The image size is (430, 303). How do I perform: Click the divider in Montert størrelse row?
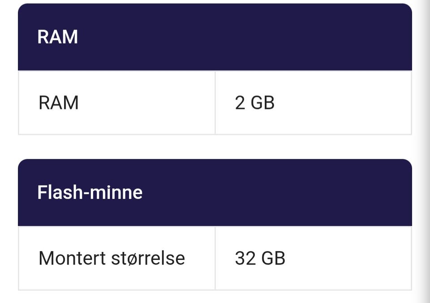[x=215, y=259]
